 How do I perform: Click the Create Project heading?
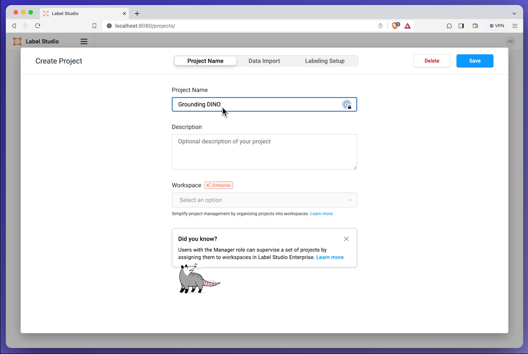(x=59, y=61)
